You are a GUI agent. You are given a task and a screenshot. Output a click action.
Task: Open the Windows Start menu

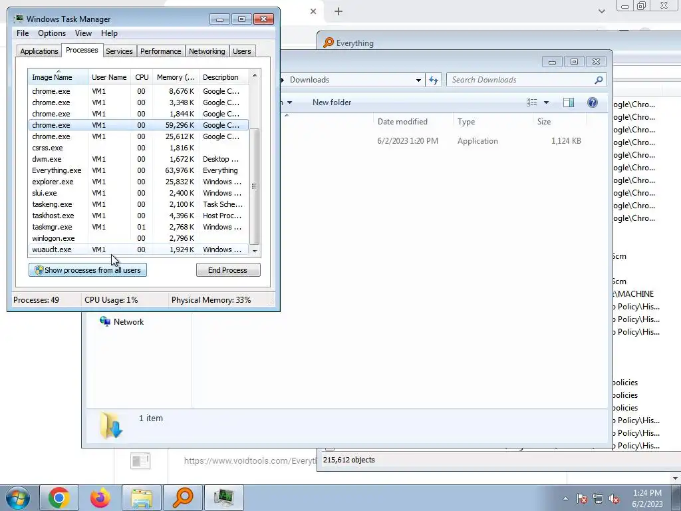pos(18,498)
